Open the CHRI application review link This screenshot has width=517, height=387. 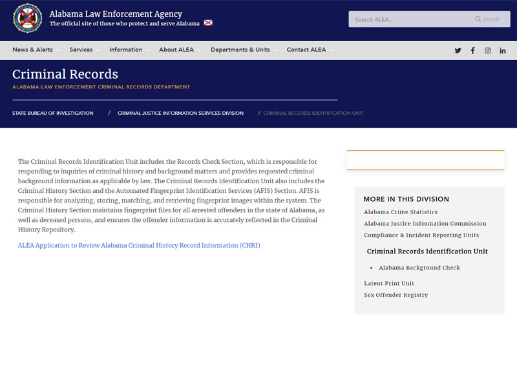pyautogui.click(x=138, y=245)
